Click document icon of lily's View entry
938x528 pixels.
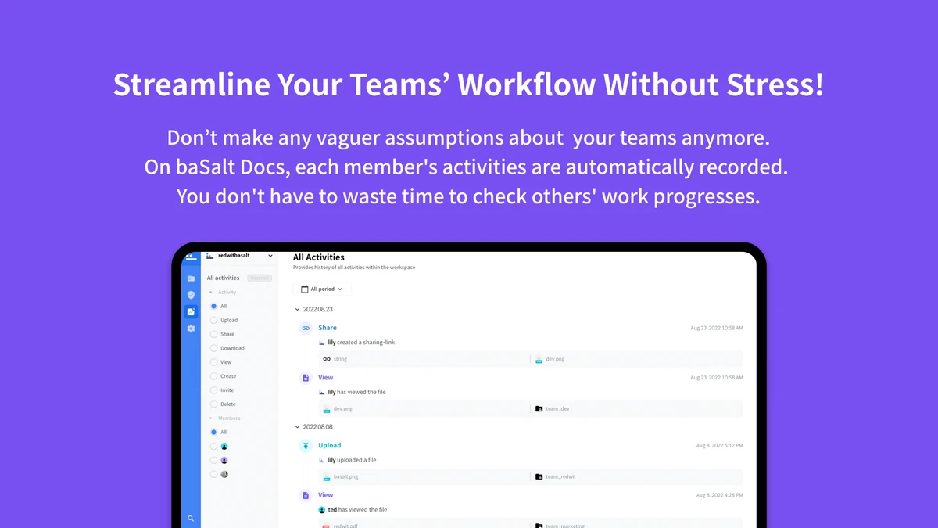click(x=306, y=378)
